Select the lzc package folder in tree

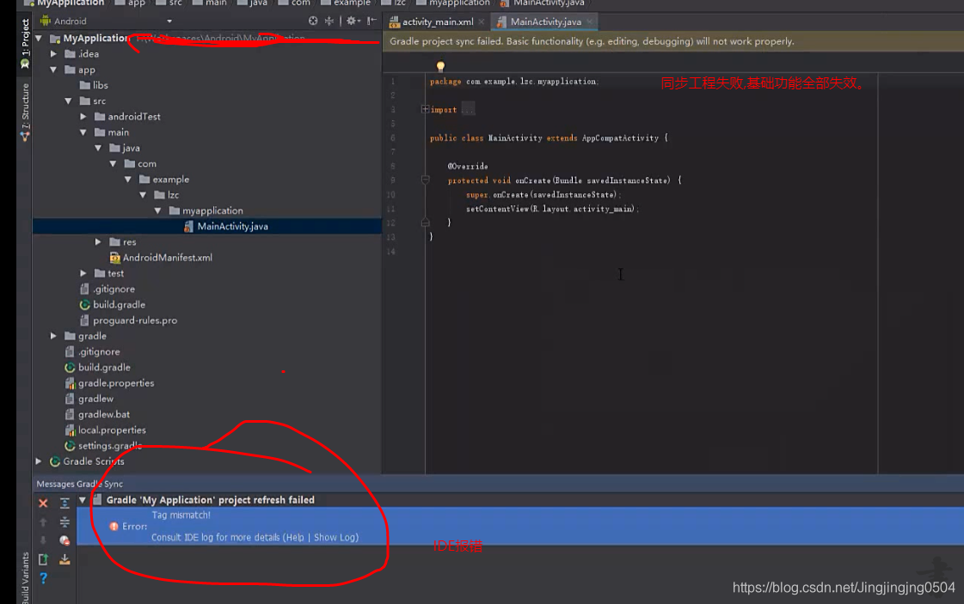tap(174, 195)
